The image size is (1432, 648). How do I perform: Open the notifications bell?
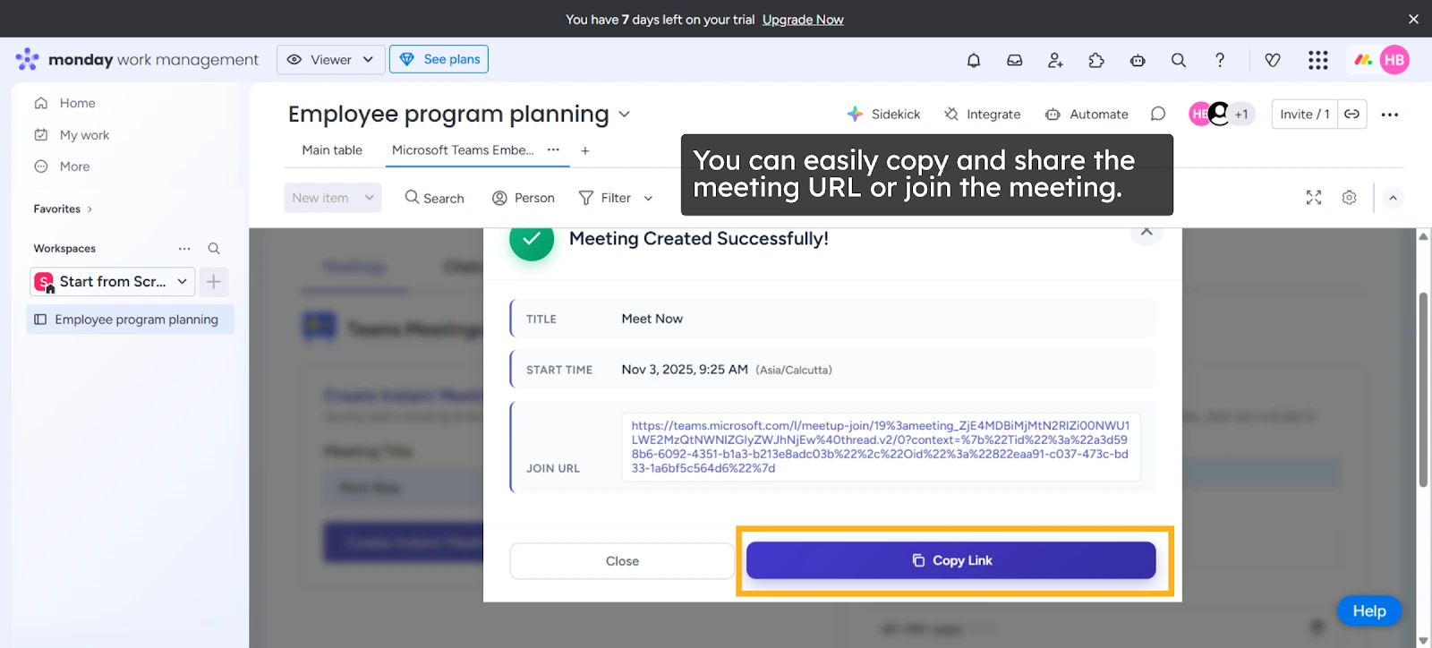point(974,60)
